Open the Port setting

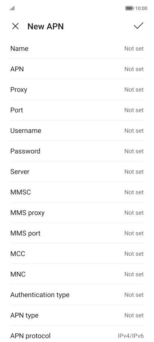77,110
